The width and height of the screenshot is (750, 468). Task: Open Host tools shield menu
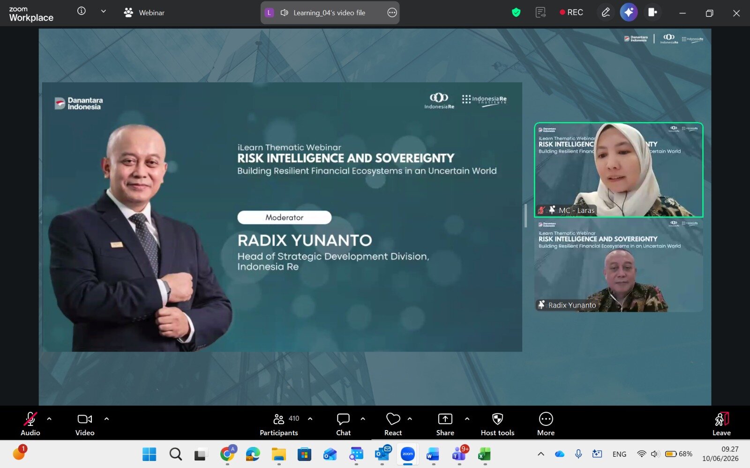point(497,424)
